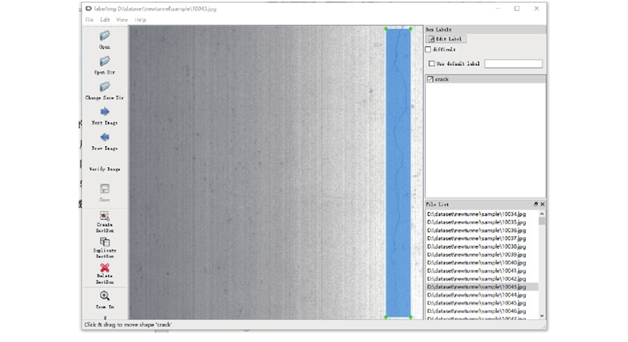
Task: Select the Create RectBox tool
Action: 104,216
